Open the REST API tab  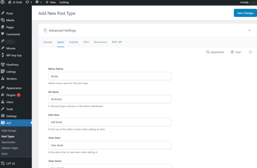coord(117,42)
